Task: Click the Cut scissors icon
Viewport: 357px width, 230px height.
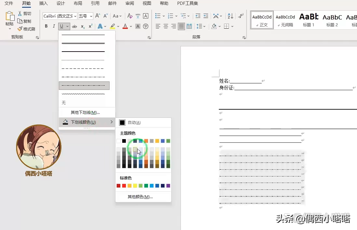Action: (x=20, y=13)
